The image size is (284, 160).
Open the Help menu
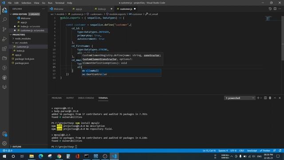tap(70, 3)
